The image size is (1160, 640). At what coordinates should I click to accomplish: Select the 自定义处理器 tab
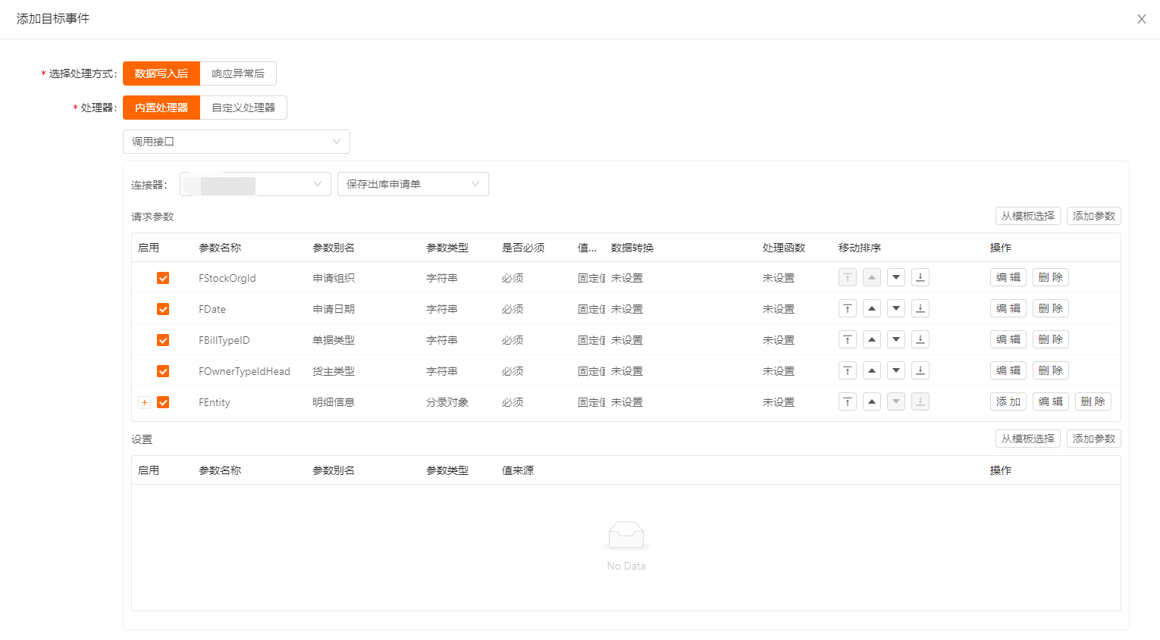click(x=243, y=108)
